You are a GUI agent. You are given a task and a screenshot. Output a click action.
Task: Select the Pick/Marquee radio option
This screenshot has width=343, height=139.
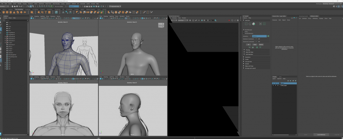pos(244,30)
